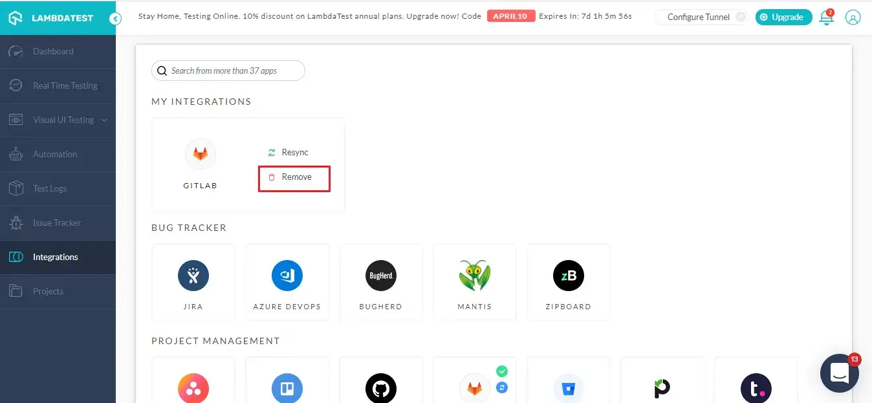Click the help icon in Configure Tunnel
The image size is (872, 403).
point(741,17)
